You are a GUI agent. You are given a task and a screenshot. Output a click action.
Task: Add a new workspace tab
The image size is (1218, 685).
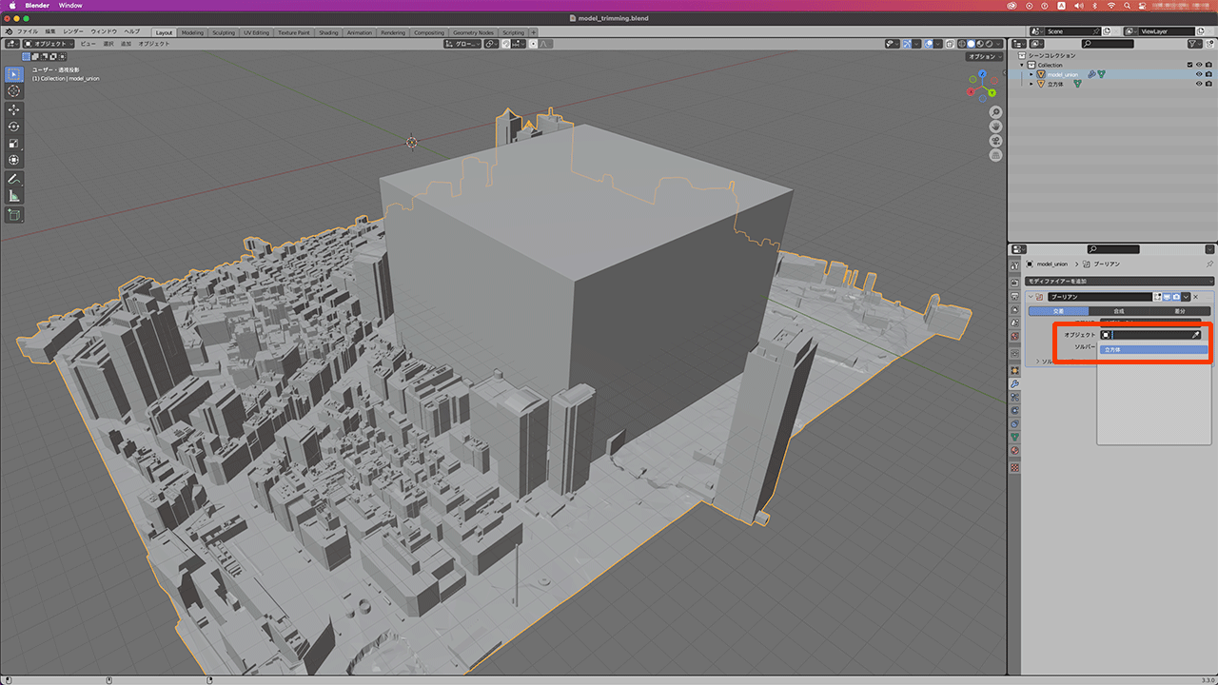tap(533, 32)
